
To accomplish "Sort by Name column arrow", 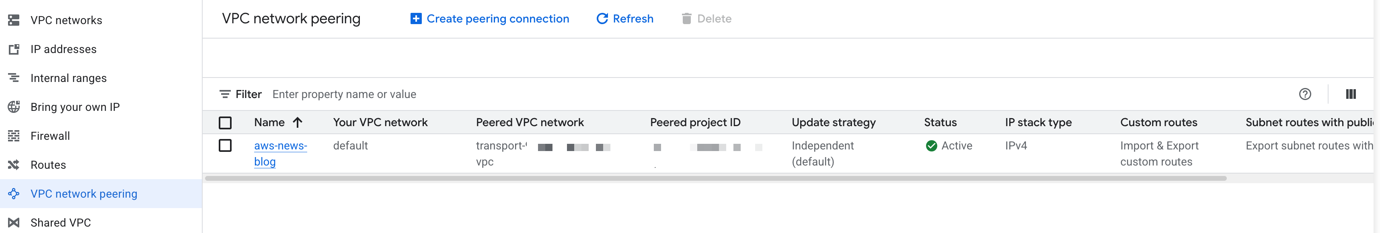I will (x=298, y=123).
